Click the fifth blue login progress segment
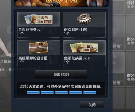This screenshot has width=135, height=112. pos(90,92)
